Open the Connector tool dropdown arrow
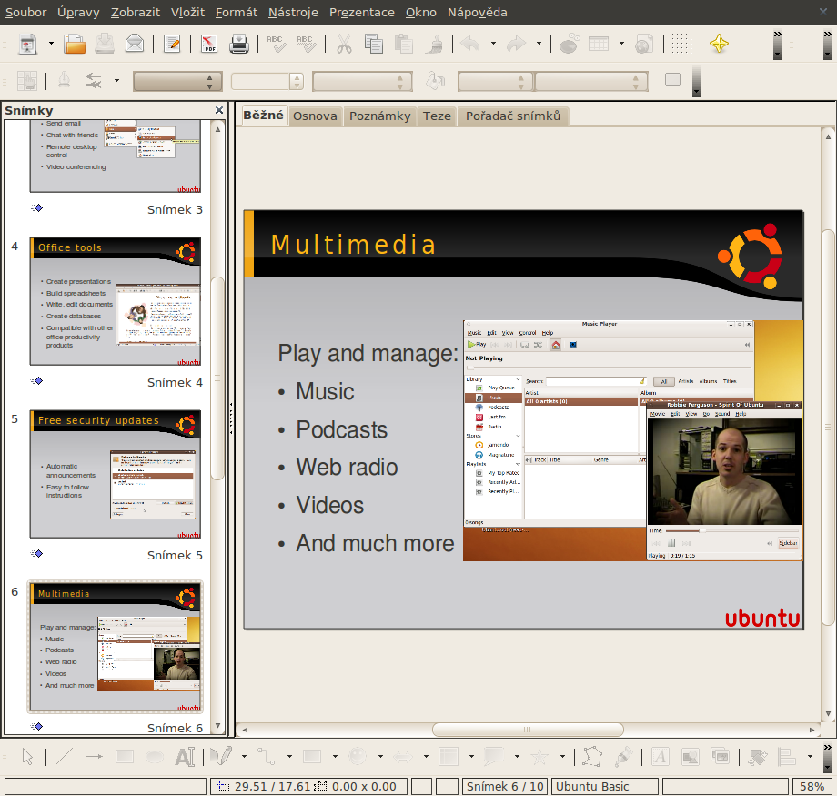Image resolution: width=837 pixels, height=796 pixels. tap(289, 757)
